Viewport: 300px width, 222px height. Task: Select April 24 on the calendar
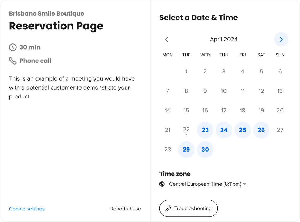click(224, 130)
